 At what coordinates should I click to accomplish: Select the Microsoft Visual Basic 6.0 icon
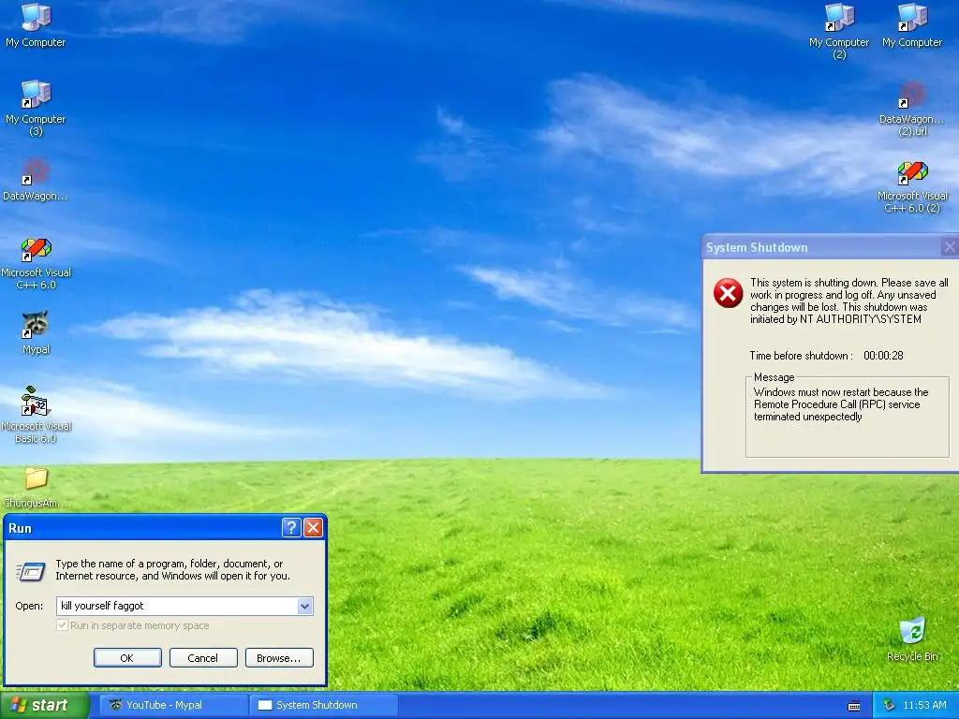tap(36, 414)
